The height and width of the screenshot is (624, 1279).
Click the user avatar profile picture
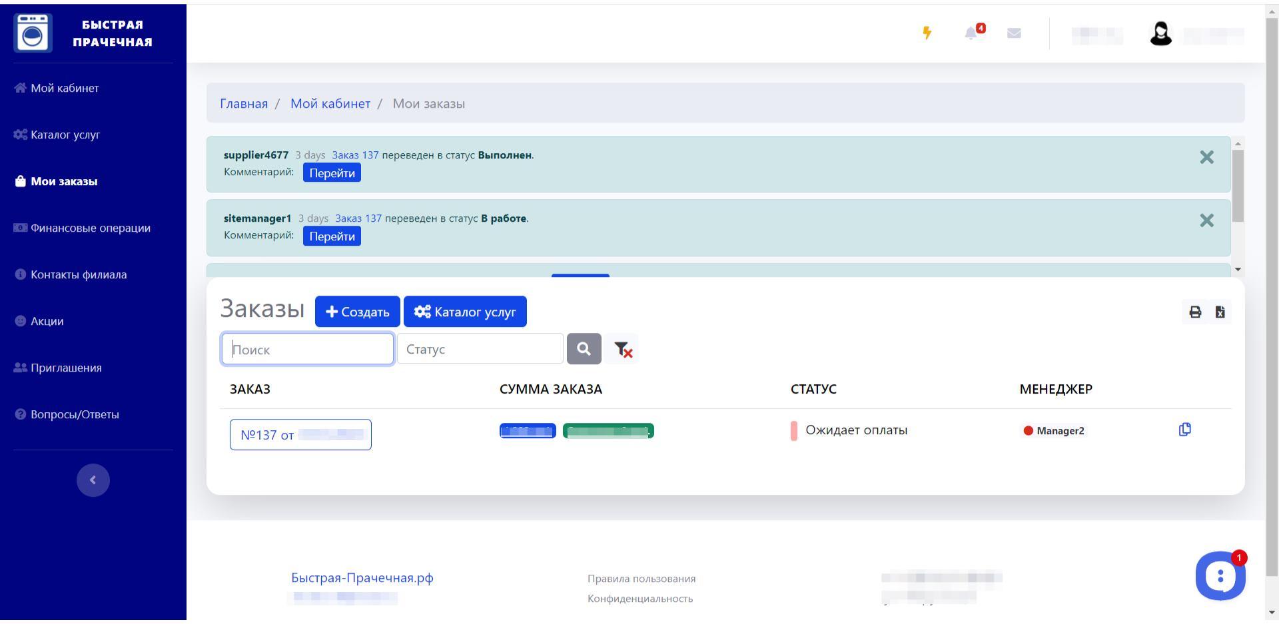(x=1160, y=33)
